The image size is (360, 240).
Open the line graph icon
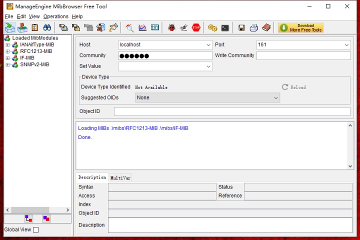[x=142, y=28]
